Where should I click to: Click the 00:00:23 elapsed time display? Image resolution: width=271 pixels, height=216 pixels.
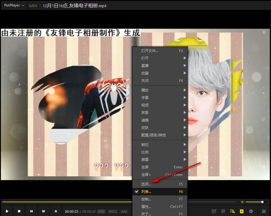(x=71, y=212)
